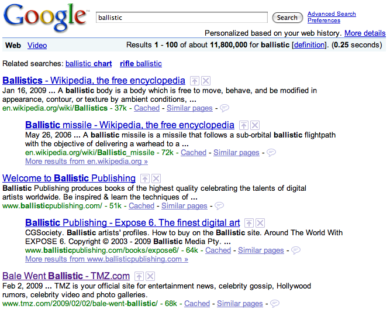Screen dimensions: 390x309
Task: Switch to the Video results tab
Action: tap(37, 45)
